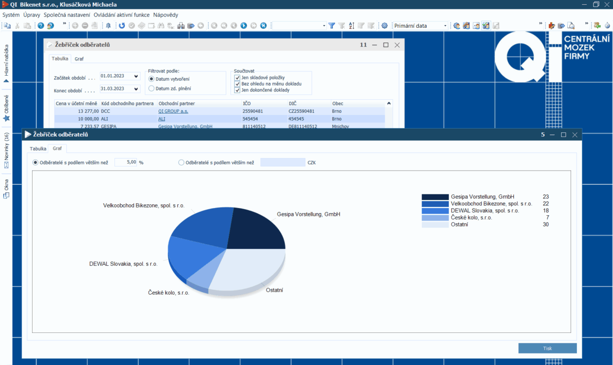The width and height of the screenshot is (613, 365).
Task: Open the Primární data dropdown
Action: 445,26
